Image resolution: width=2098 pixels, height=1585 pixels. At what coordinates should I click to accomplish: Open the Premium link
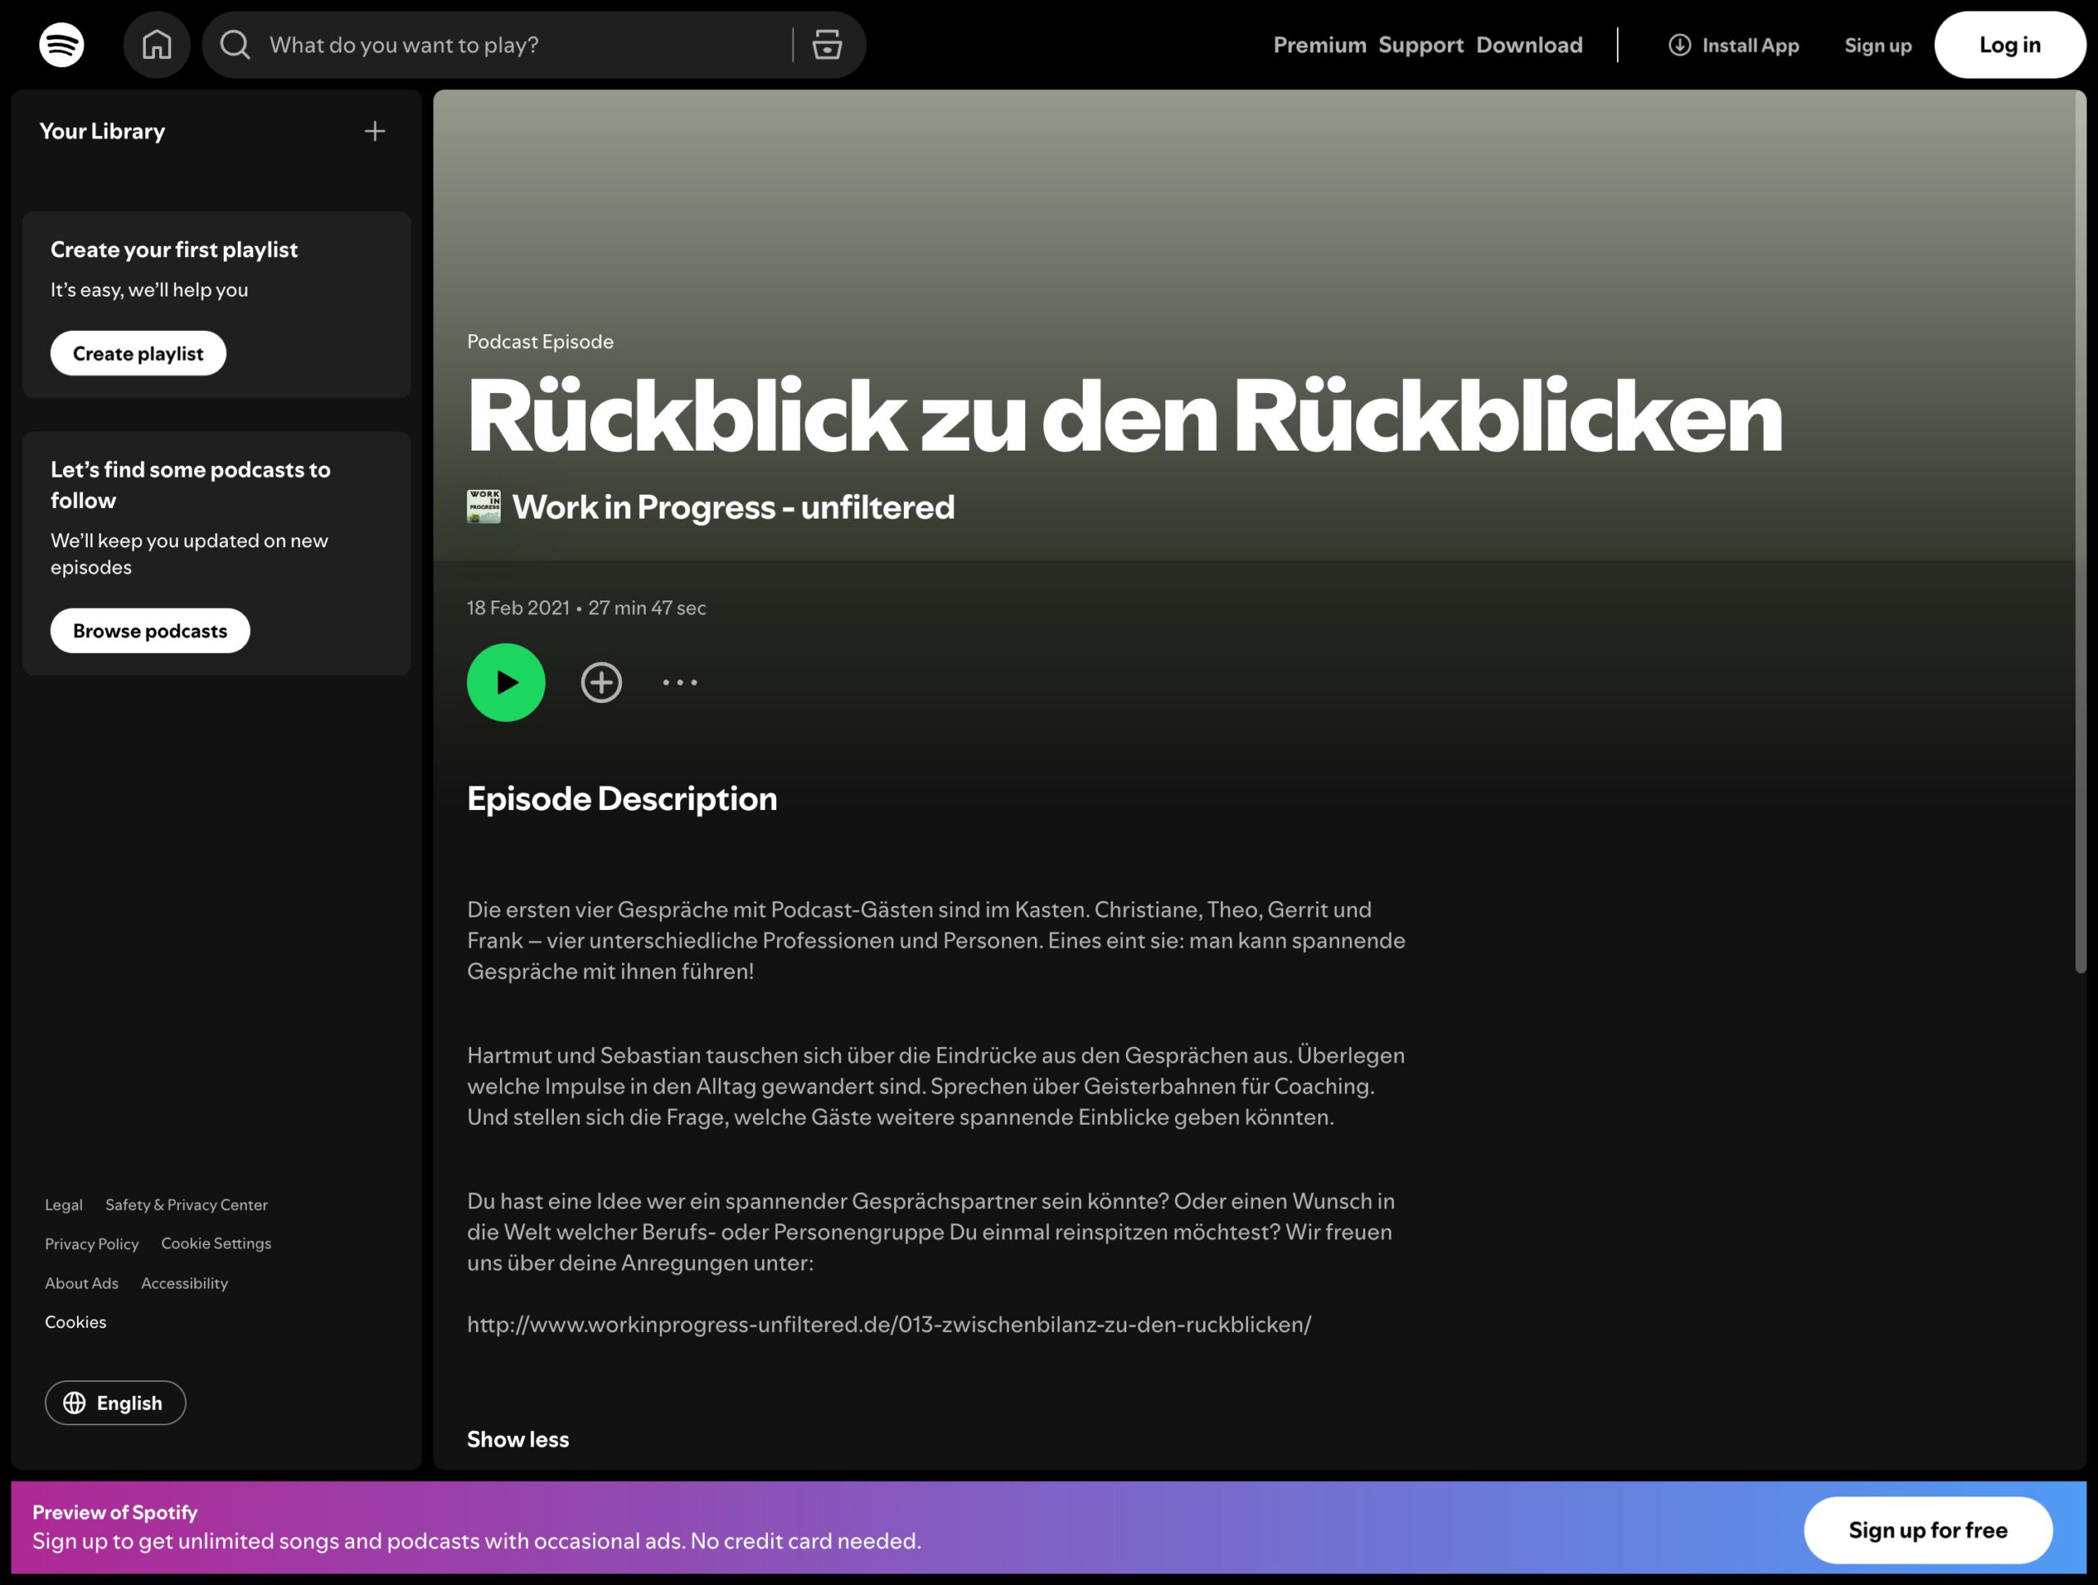(x=1319, y=44)
